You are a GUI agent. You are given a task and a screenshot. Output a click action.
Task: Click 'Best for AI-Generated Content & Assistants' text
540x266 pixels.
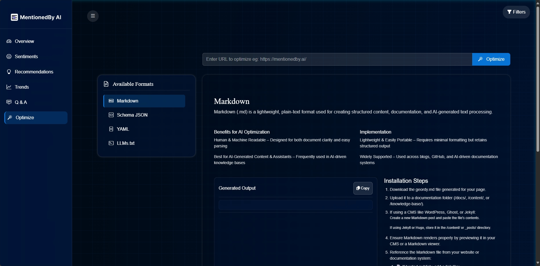click(280, 160)
